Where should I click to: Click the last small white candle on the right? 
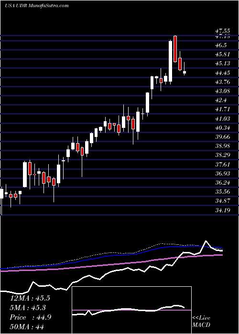click(x=185, y=73)
